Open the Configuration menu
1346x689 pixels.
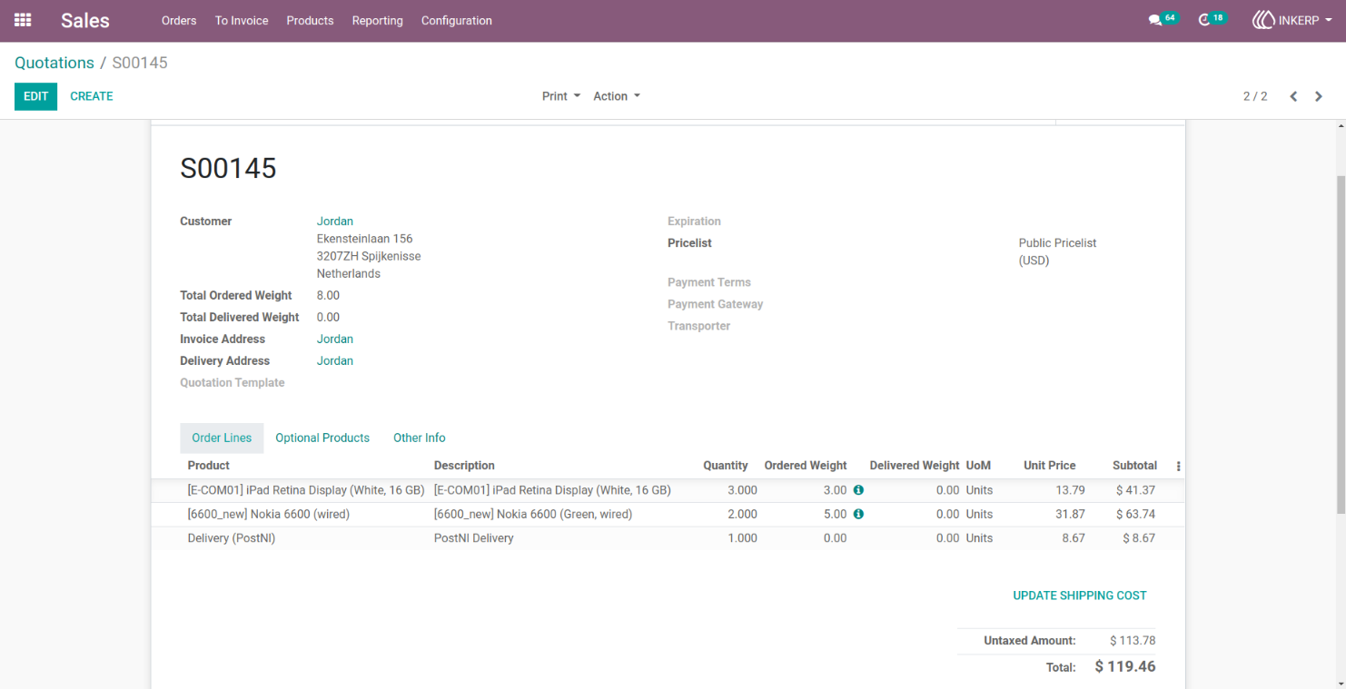[457, 20]
